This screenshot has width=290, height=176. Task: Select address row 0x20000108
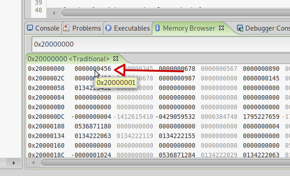click(x=46, y=127)
